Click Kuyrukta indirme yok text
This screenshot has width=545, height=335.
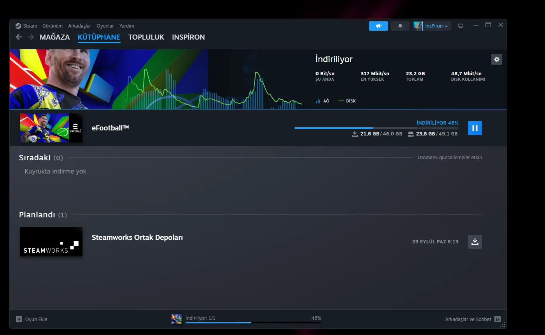coord(55,171)
